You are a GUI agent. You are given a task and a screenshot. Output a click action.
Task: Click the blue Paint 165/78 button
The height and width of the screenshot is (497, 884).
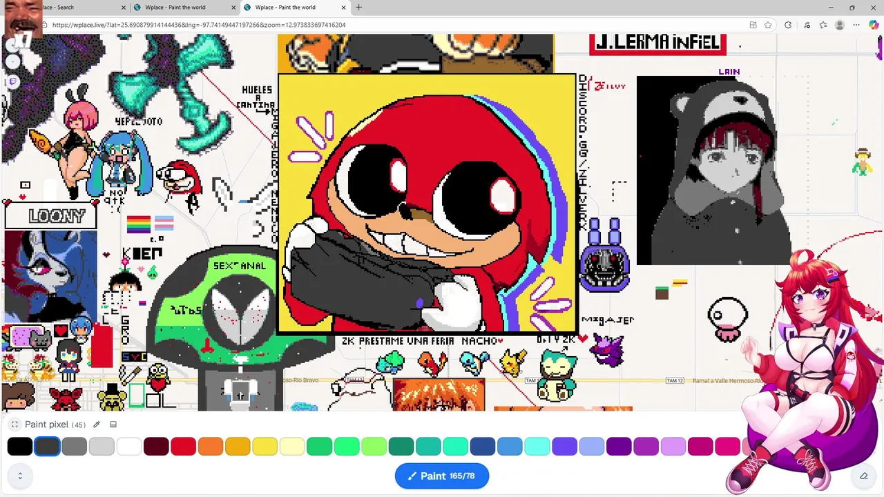click(x=442, y=476)
